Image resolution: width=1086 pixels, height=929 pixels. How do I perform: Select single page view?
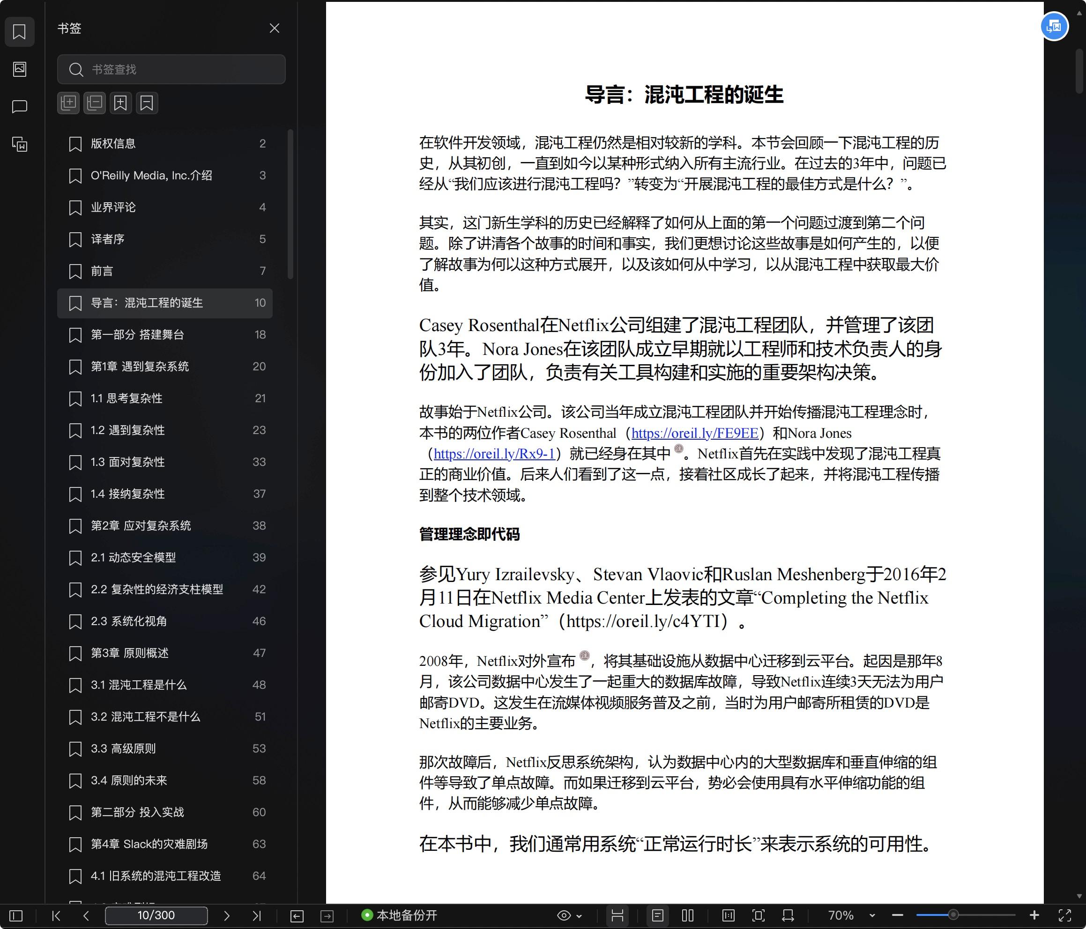(x=658, y=915)
